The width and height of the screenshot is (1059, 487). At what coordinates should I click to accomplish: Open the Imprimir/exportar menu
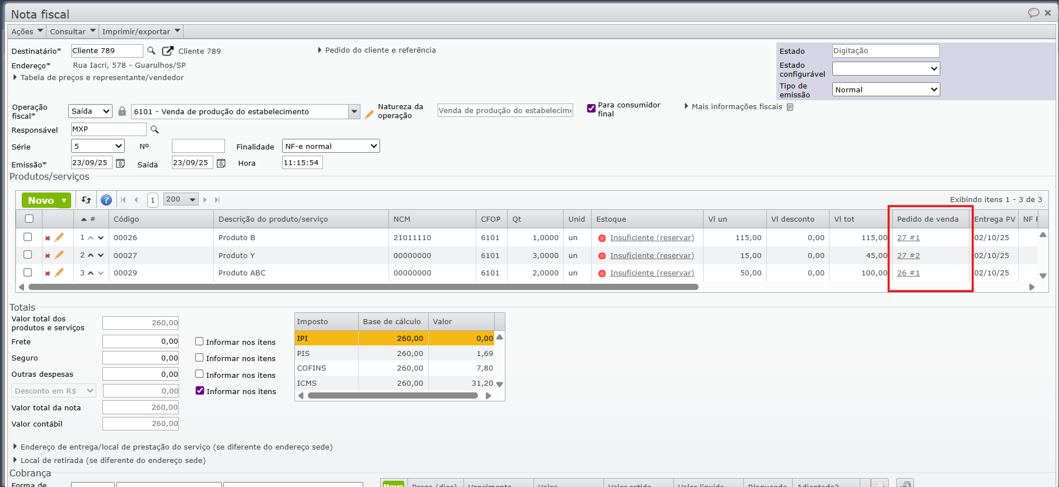140,31
